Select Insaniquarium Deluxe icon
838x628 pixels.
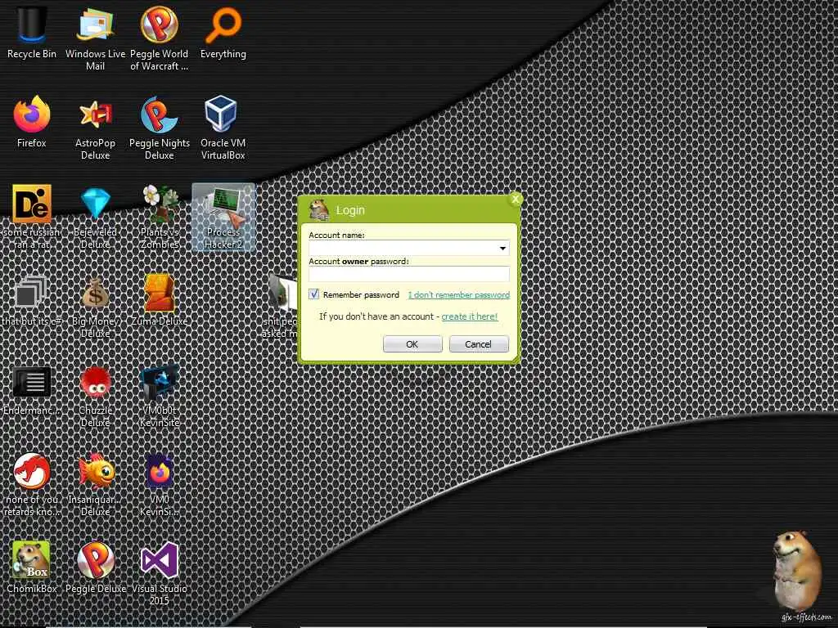point(95,485)
